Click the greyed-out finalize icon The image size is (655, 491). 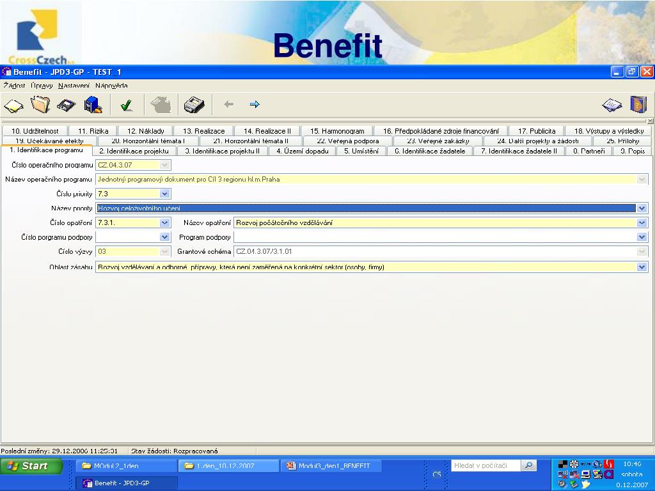click(x=161, y=105)
